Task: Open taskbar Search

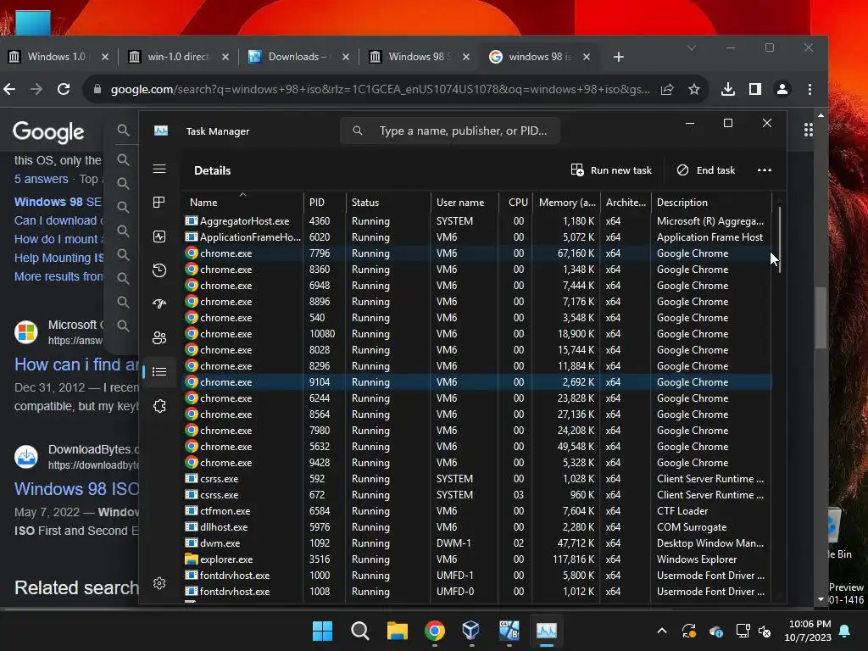Action: coord(359,631)
